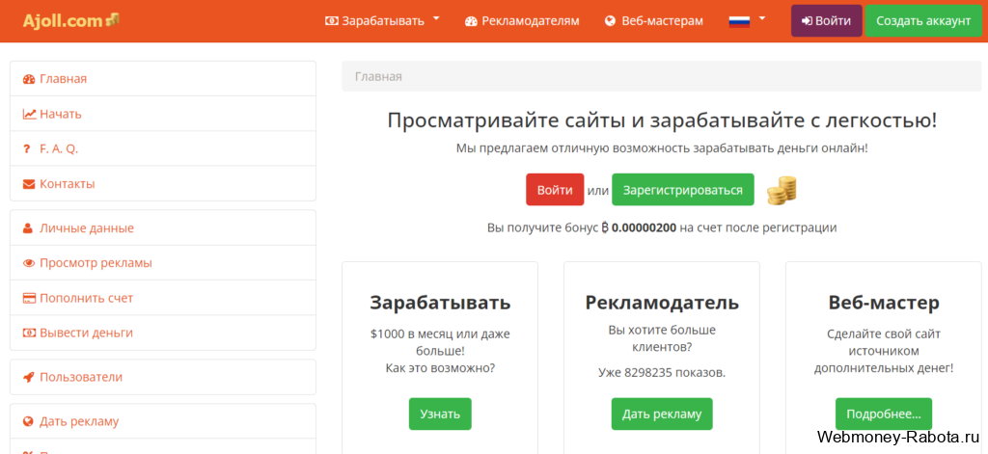Screen dimensions: 988x454
Task: Click the globe icon beside Дать рекламу
Action: pyautogui.click(x=28, y=421)
